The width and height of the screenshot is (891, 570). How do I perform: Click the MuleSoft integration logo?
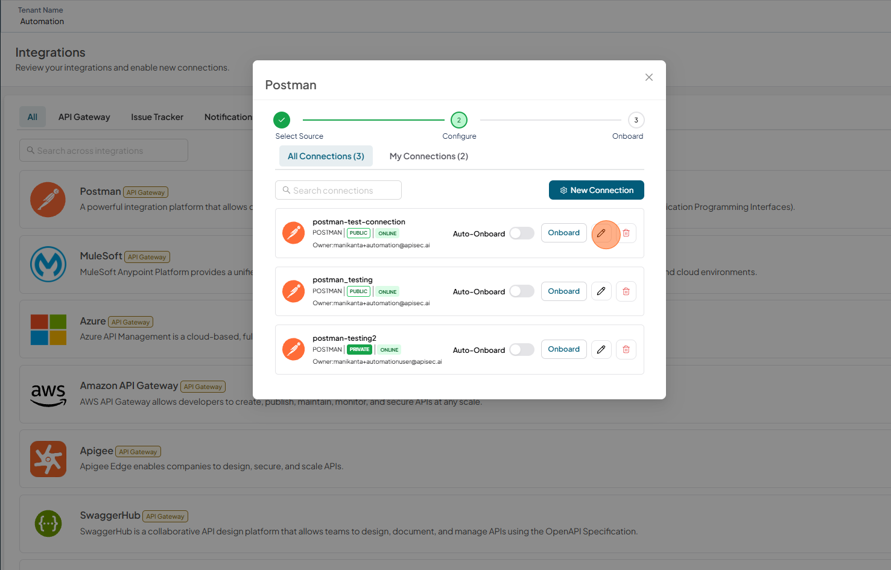pyautogui.click(x=48, y=264)
